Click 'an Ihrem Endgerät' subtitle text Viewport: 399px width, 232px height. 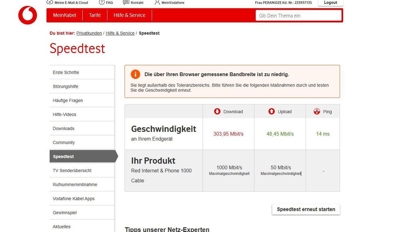(x=152, y=139)
